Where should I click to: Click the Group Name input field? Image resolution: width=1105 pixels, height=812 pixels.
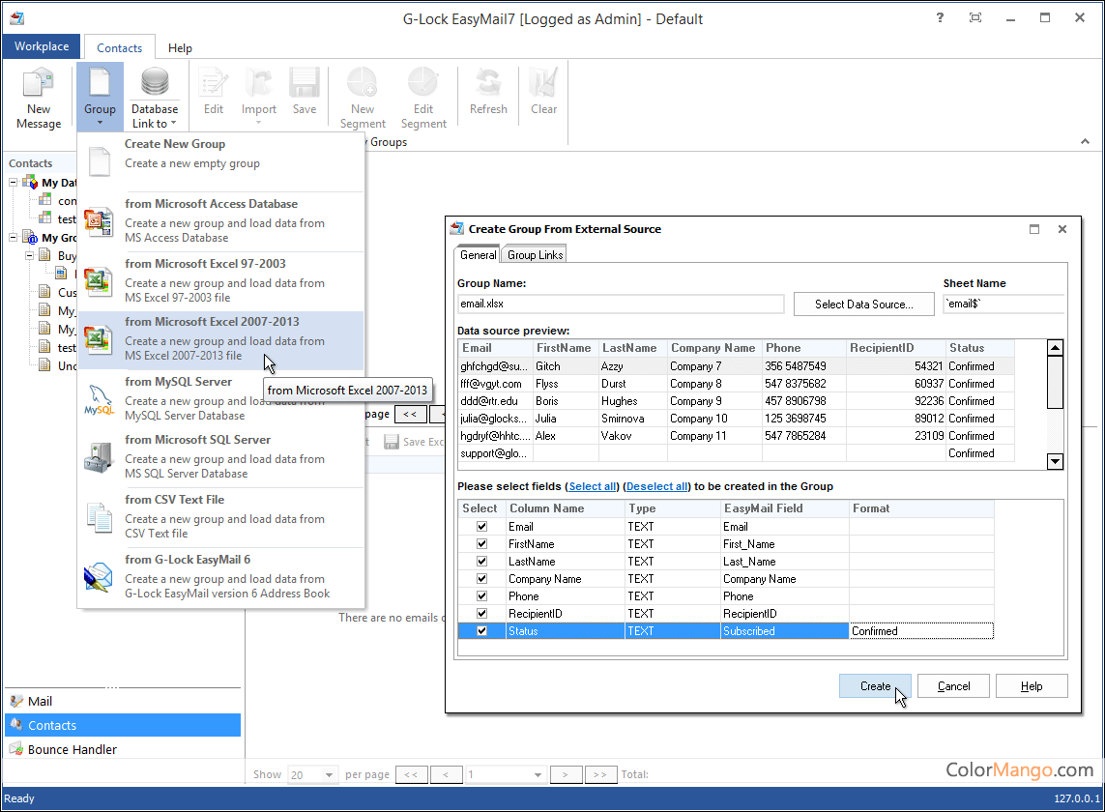[x=621, y=304]
